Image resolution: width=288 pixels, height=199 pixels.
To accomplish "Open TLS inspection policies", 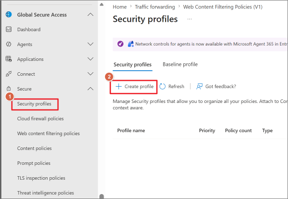I will click(41, 178).
